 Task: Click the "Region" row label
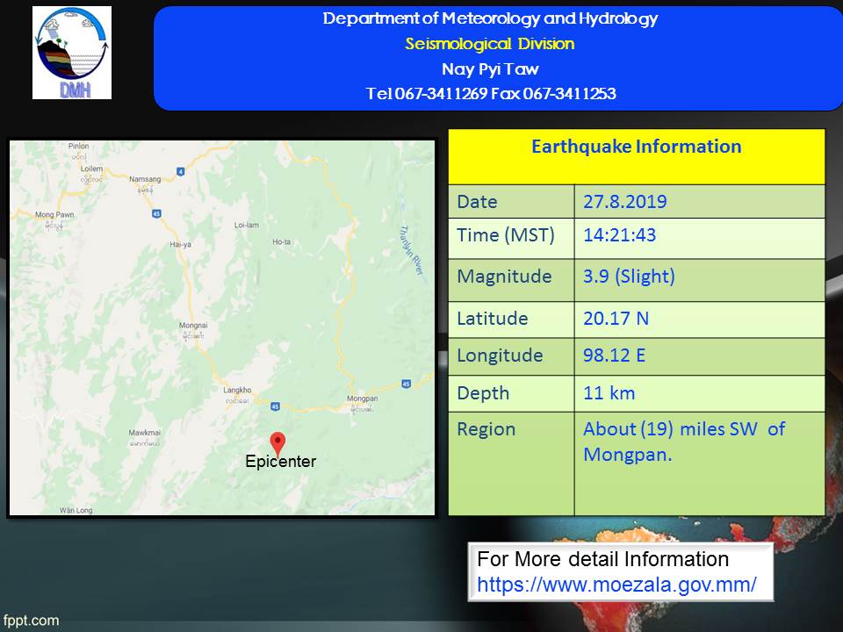click(x=486, y=429)
